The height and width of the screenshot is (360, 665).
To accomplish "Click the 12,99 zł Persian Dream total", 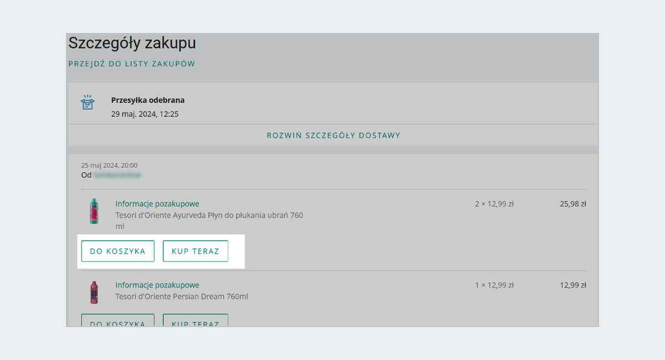I will (x=573, y=285).
